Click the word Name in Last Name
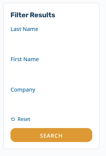This screenshot has width=106, height=156. click(30, 29)
